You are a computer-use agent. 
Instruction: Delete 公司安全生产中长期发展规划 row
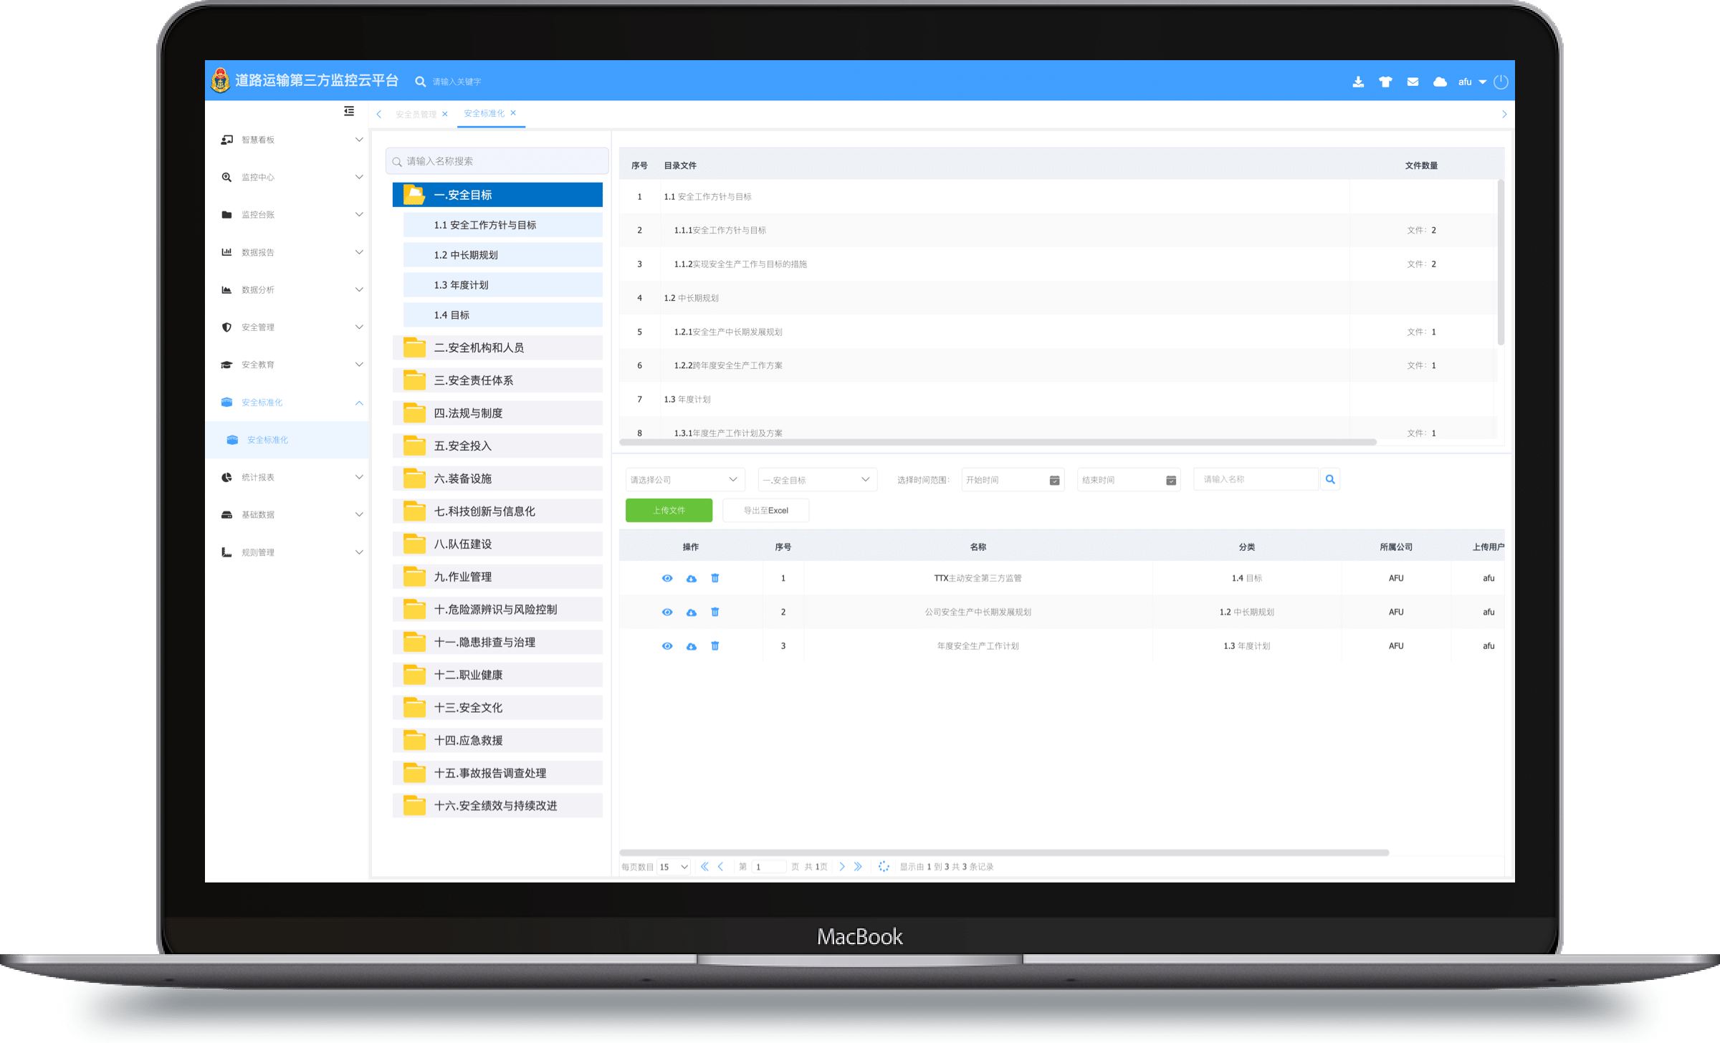[715, 612]
